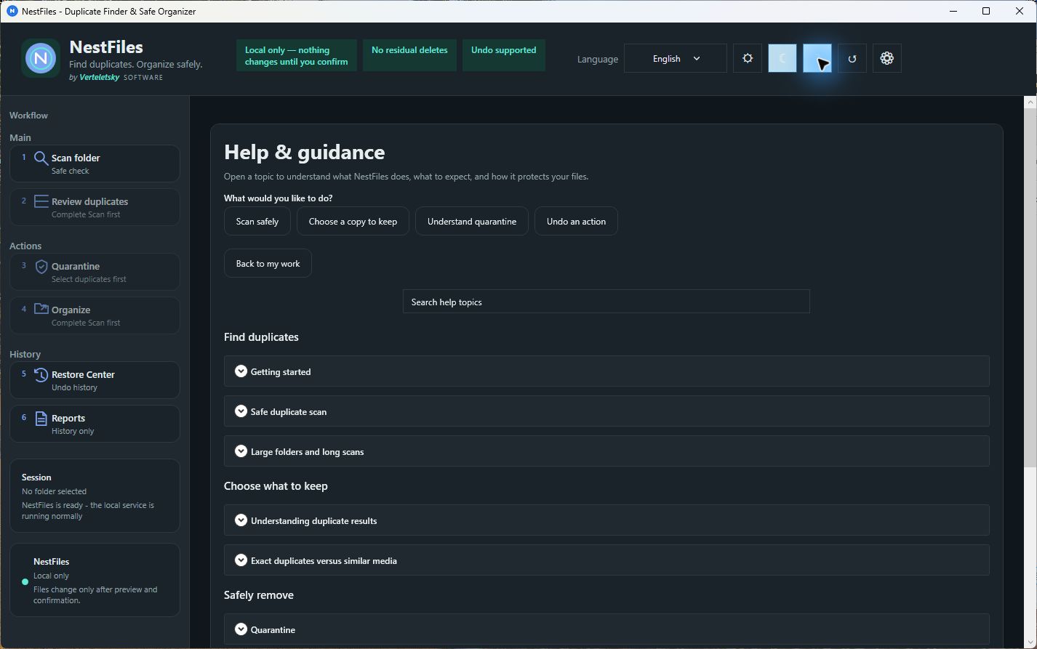Expand the Safe duplicate scan topic

(606, 411)
